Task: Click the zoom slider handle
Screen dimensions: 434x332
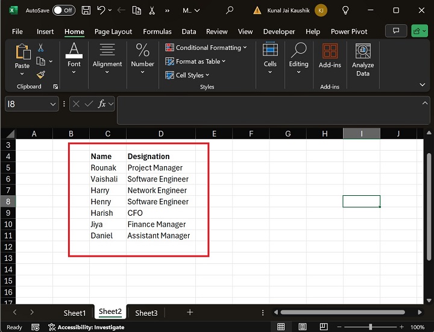Action: (x=371, y=327)
